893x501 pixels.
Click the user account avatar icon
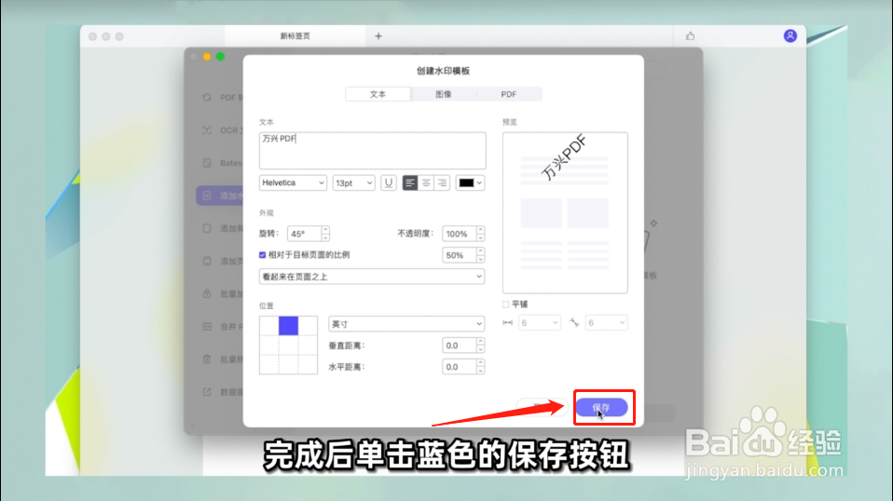tap(790, 35)
